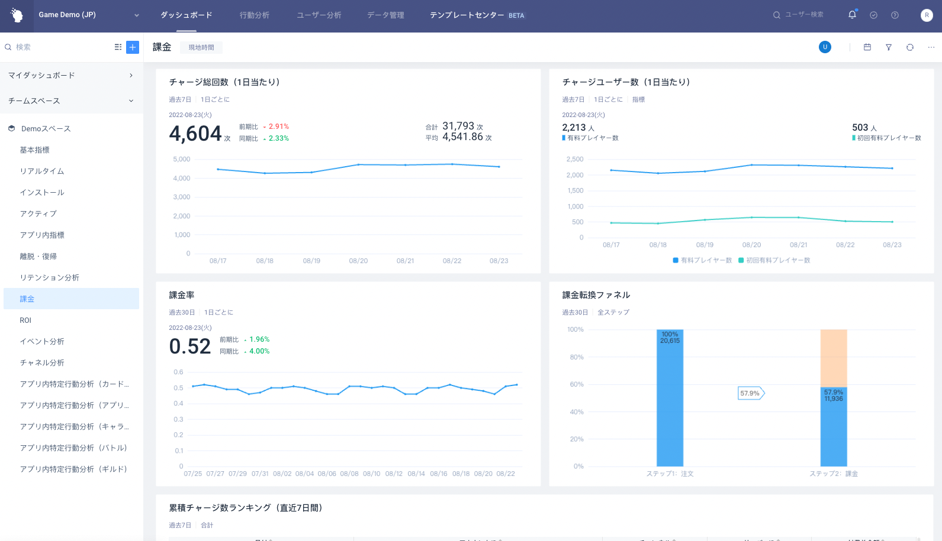The width and height of the screenshot is (942, 541).
Task: Switch to the ダッシュボード tab
Action: pyautogui.click(x=186, y=15)
